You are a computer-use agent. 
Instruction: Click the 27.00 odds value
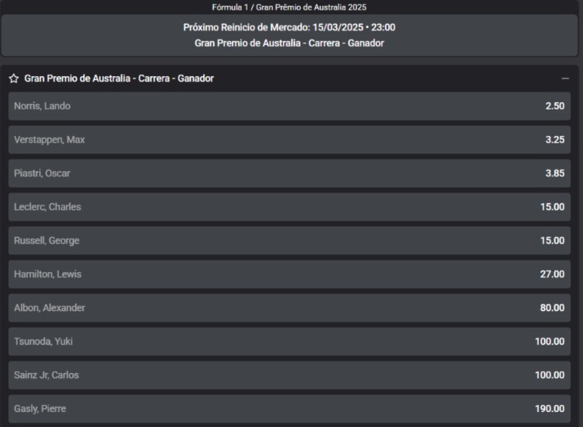point(552,274)
